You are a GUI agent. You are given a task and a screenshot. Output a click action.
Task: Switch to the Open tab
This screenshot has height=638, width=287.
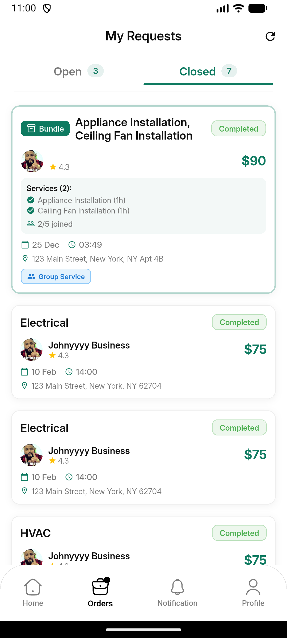[78, 72]
